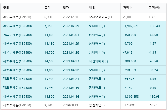This screenshot has height=110, width=168.
Task: Click the date 2019.08.19
Action: coord(70,106)
